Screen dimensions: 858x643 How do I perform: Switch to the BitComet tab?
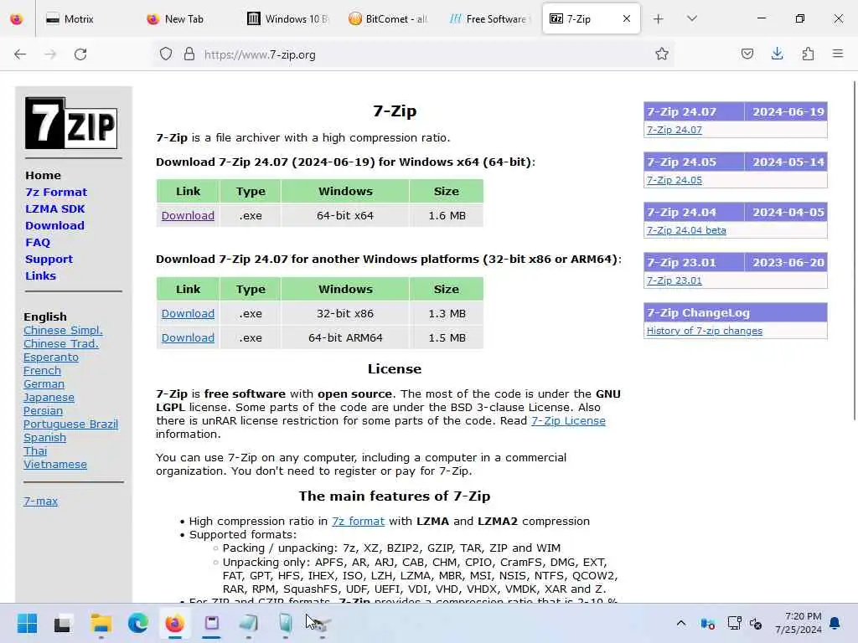[x=389, y=19]
